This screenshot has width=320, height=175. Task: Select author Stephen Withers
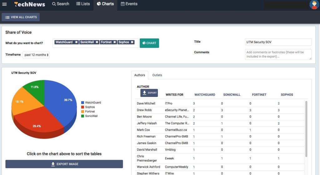[148, 173]
